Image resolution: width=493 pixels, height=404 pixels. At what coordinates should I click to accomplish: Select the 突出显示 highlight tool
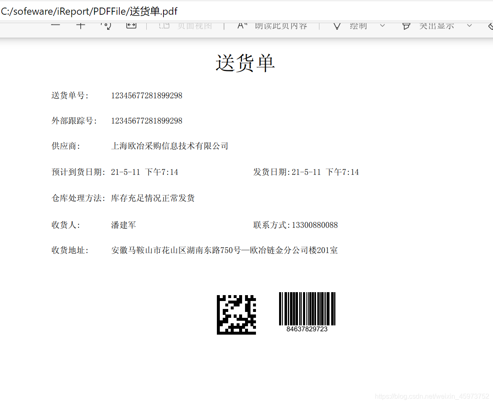pyautogui.click(x=428, y=26)
